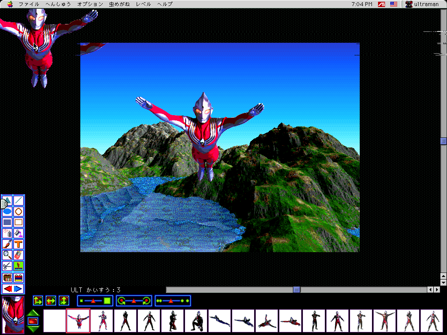Select the outlined circle tool
The height and width of the screenshot is (335, 447).
[18, 212]
